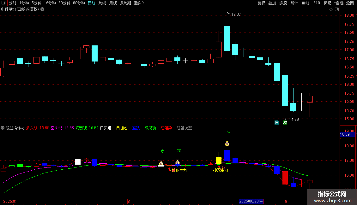The height and width of the screenshot is (205, 357).
Task: Click the 2025/08/20 date marker
Action: coord(251,201)
